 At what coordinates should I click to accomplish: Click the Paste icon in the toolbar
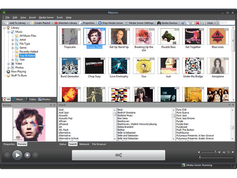193,23
